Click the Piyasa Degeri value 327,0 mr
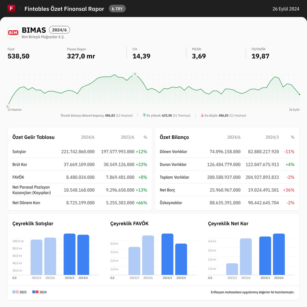 [x=81, y=56]
